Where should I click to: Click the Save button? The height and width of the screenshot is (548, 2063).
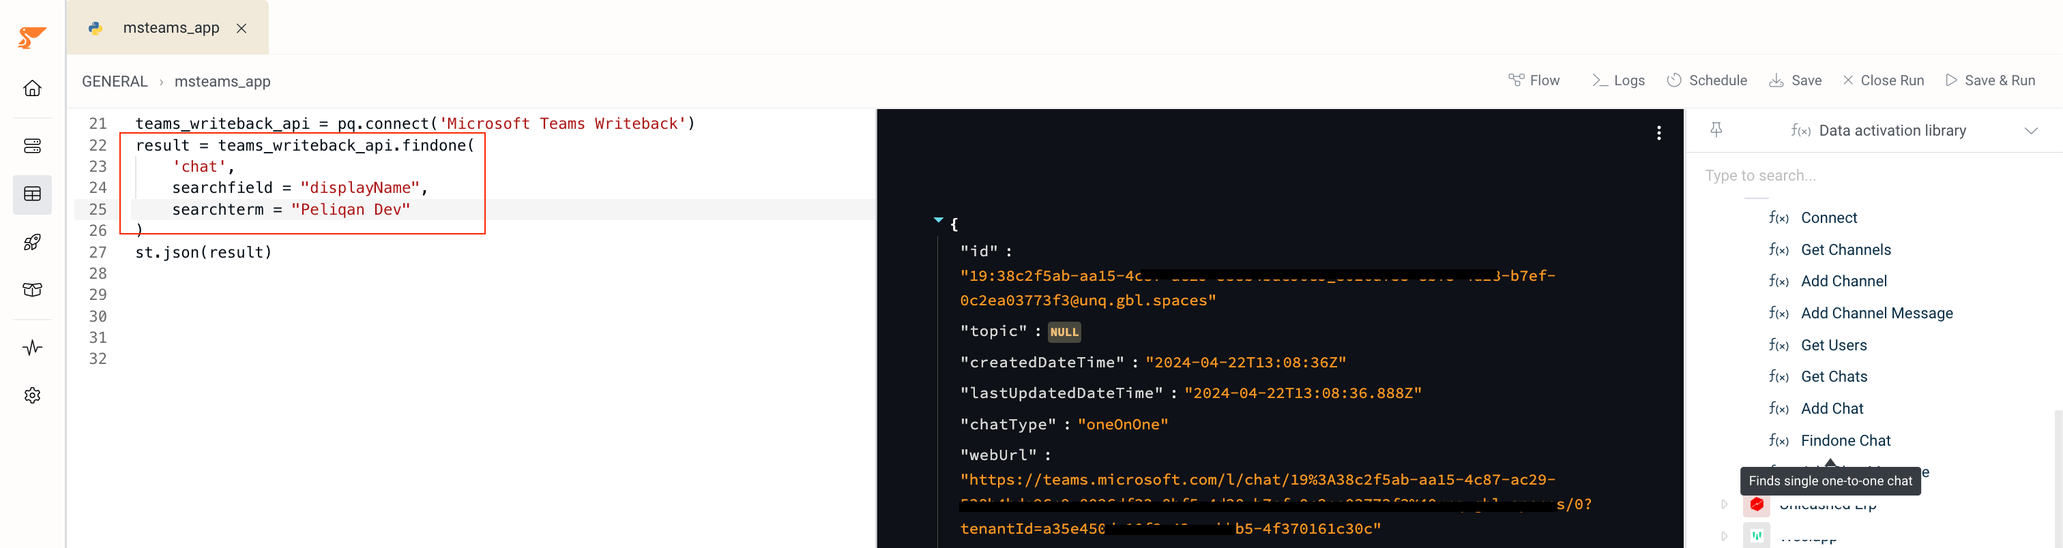(x=1795, y=81)
